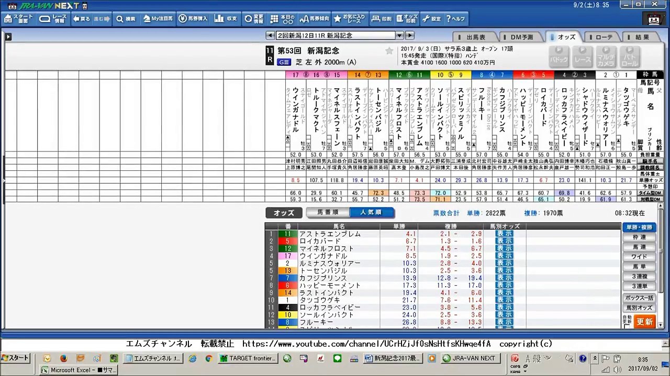The width and height of the screenshot is (670, 376).
Task: Open 設定 wrench settings
Action: [432, 19]
